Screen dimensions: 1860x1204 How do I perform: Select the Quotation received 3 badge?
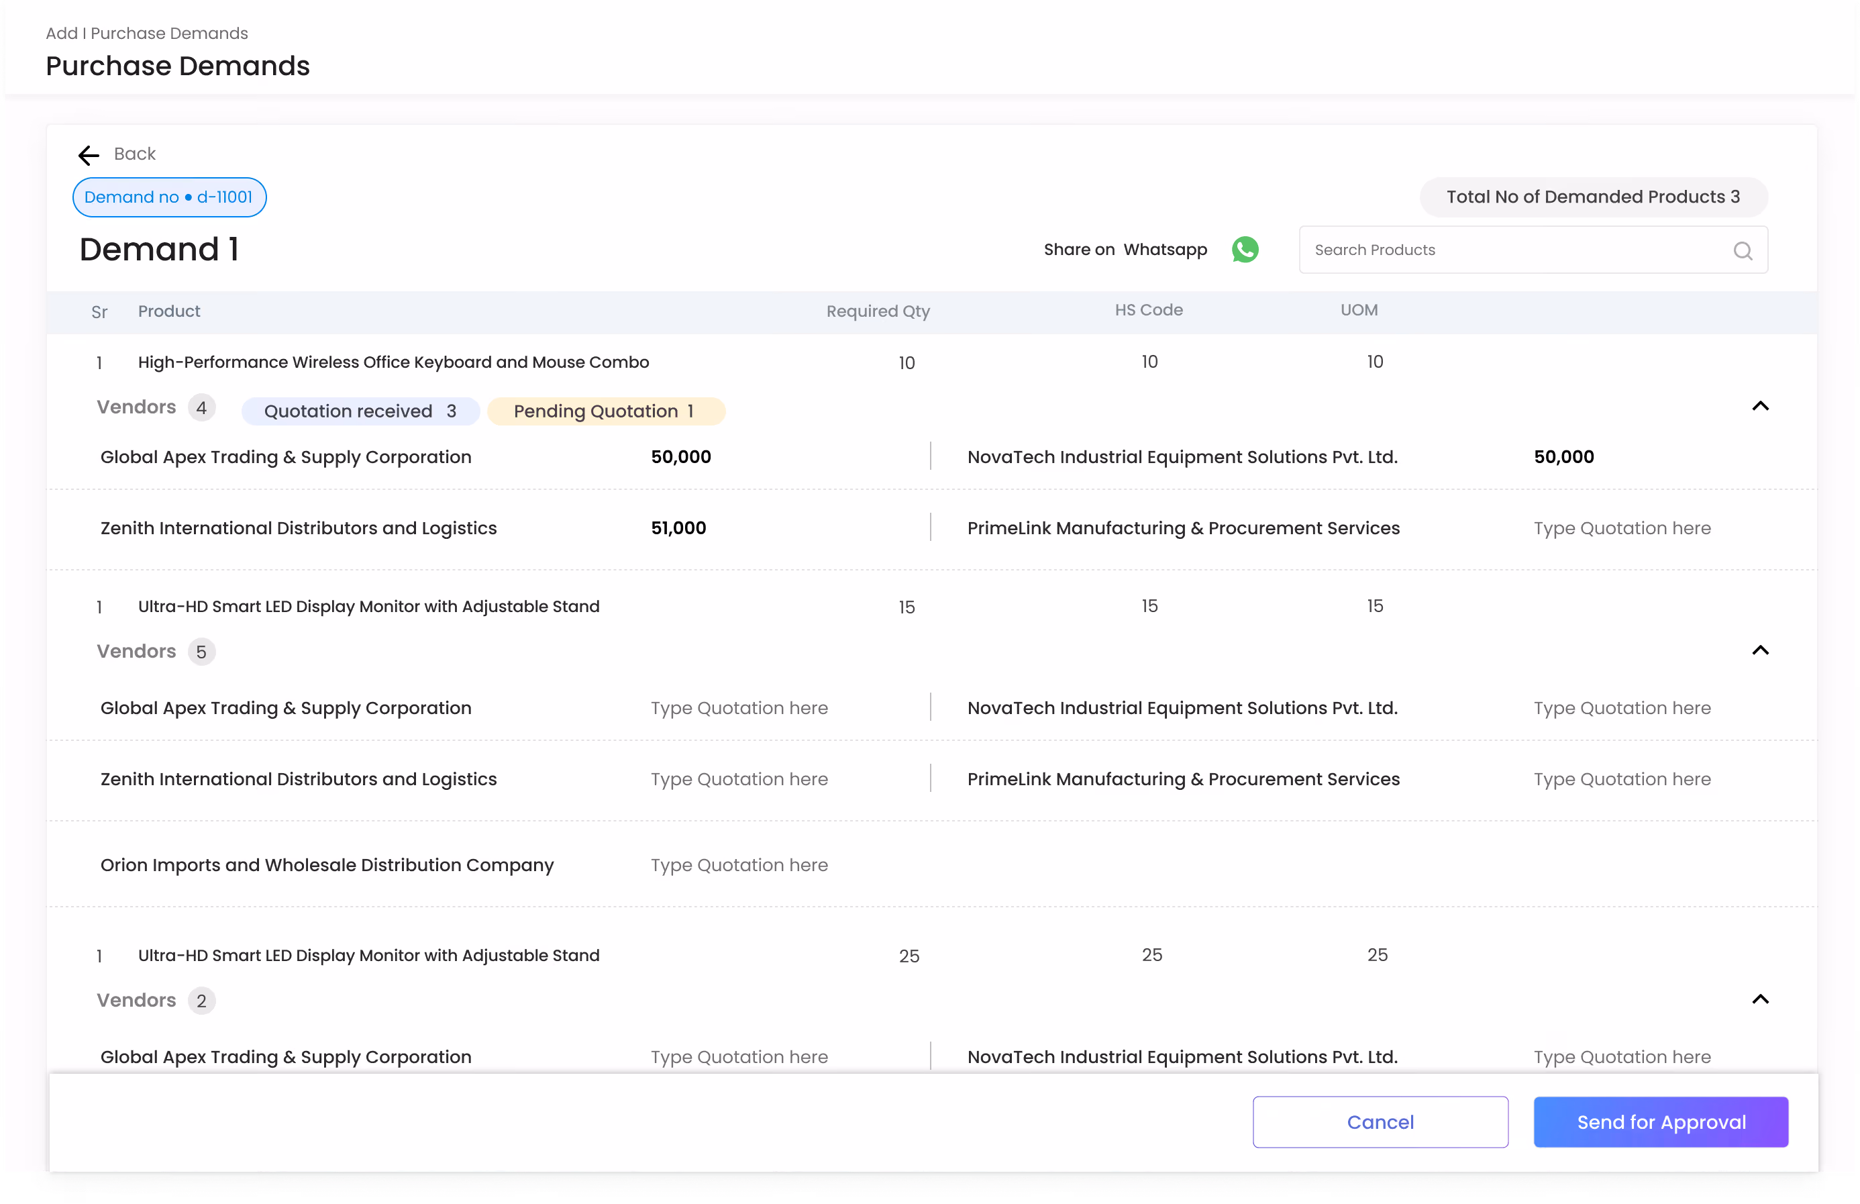pos(360,411)
